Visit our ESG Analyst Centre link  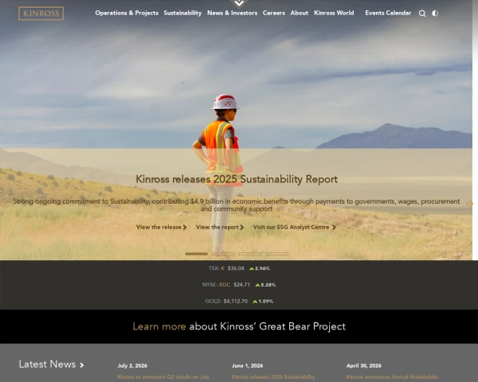click(294, 228)
